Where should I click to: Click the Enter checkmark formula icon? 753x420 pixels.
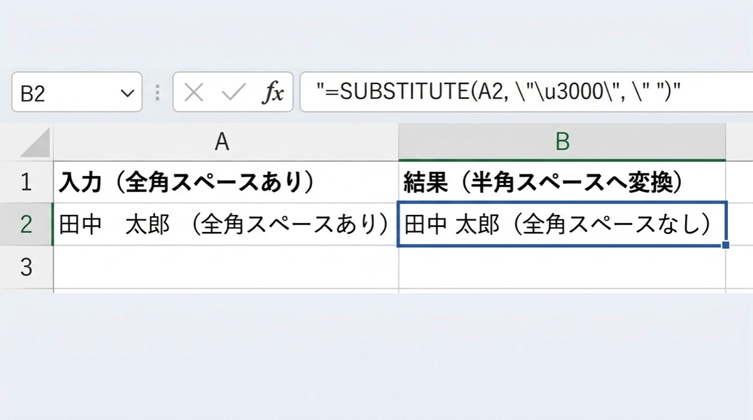click(x=233, y=93)
